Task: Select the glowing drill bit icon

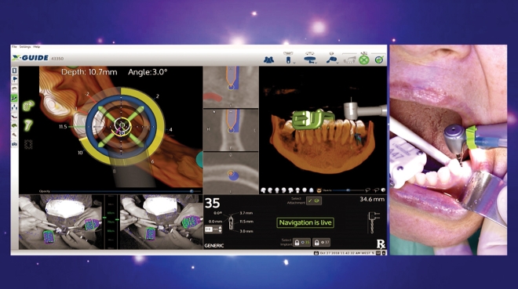Action: point(28,125)
